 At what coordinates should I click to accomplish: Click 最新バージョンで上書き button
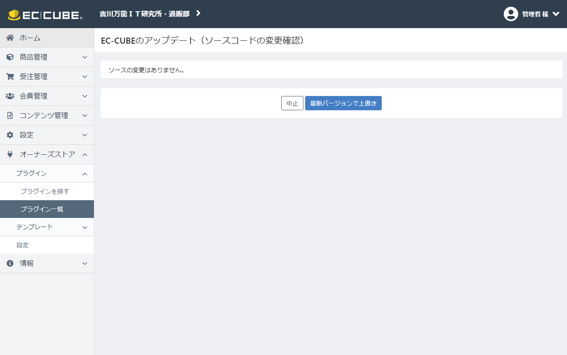tap(343, 103)
